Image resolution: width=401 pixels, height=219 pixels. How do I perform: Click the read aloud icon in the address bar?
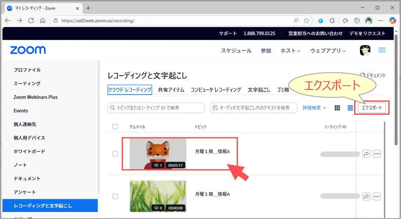pos(296,21)
